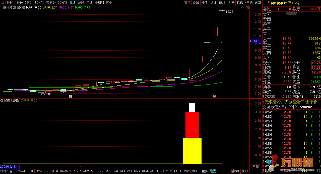Select the CR indicator
This screenshot has width=321, height=174.
[x=73, y=171]
